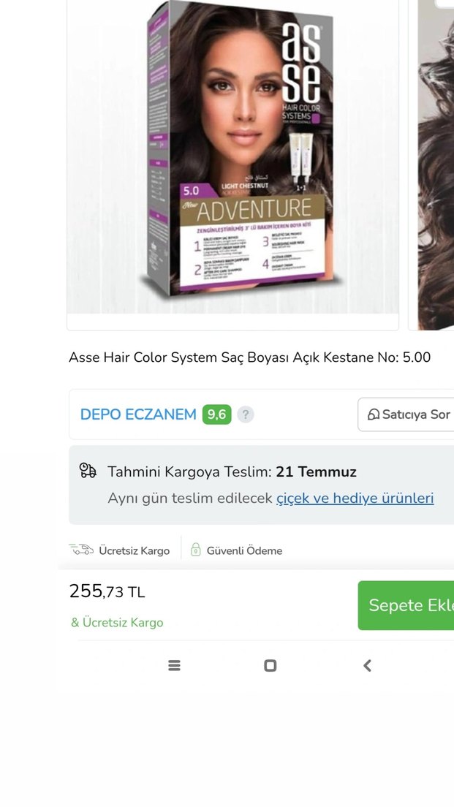Click the 9,6 seller rating badge
The image size is (454, 807).
coord(216,414)
